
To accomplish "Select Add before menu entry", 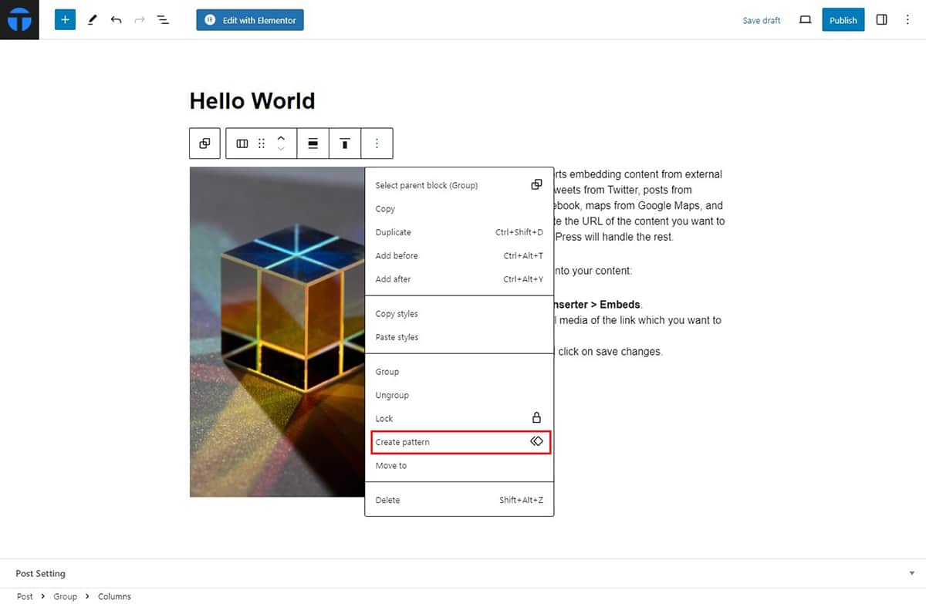I will [x=459, y=255].
